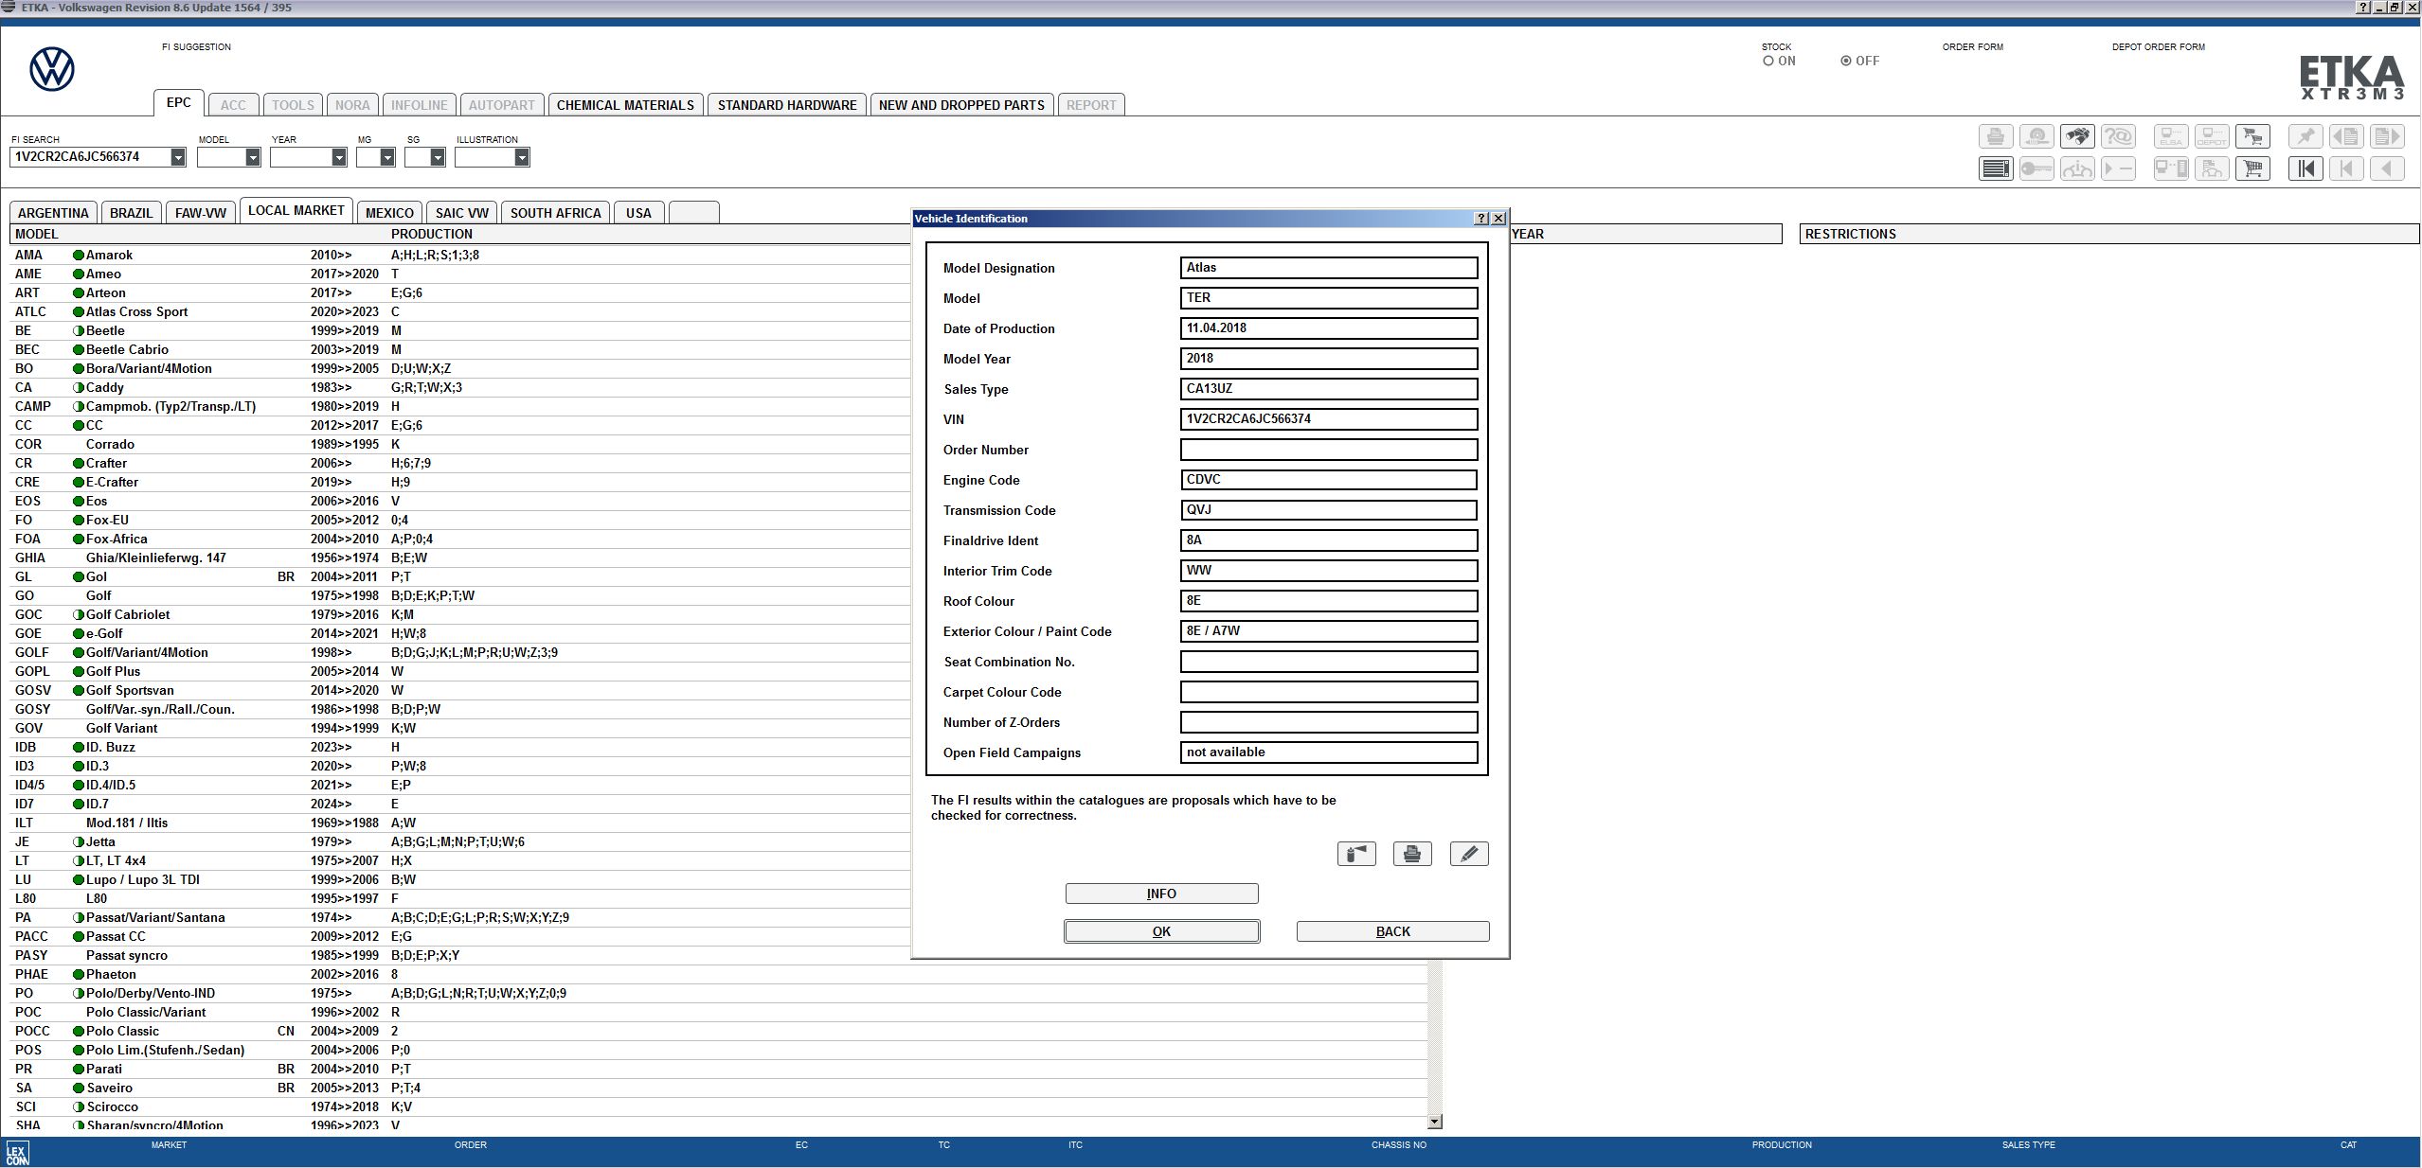Open the ELSA workshop system icon

point(2171,136)
